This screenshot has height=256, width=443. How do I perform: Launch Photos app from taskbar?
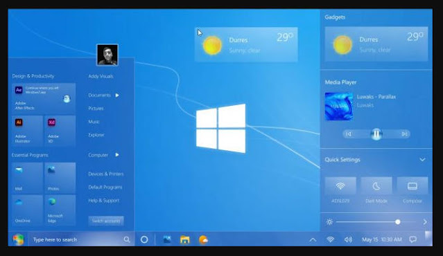[x=167, y=239]
